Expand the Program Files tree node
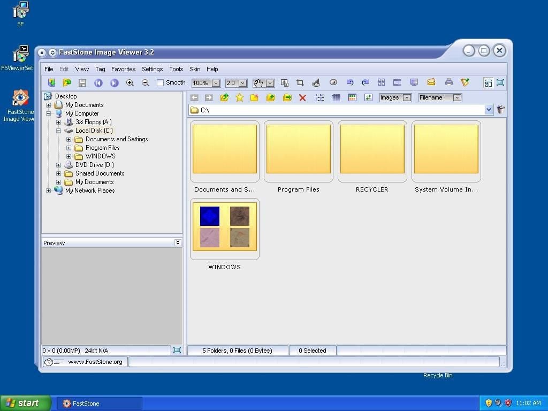Image resolution: width=548 pixels, height=411 pixels. pos(69,148)
